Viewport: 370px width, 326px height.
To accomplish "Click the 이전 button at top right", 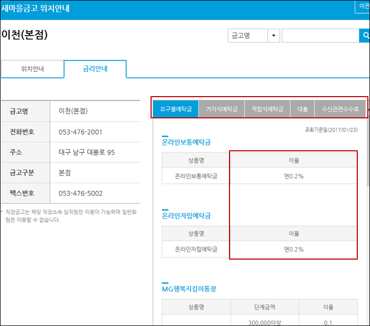I will 364,6.
